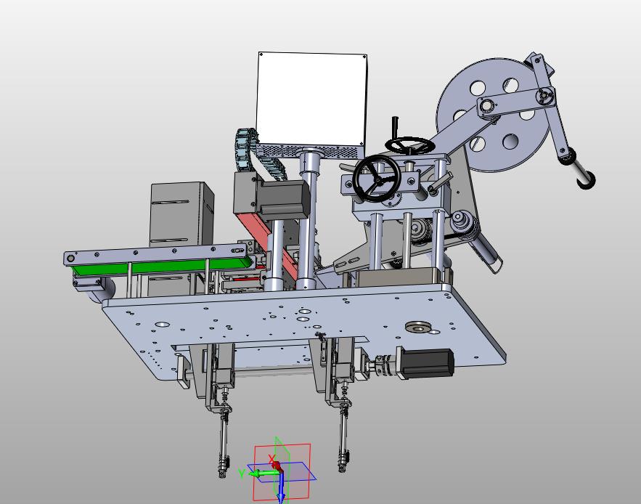Select the round flange on the base plate
The image size is (641, 504).
[x=418, y=327]
